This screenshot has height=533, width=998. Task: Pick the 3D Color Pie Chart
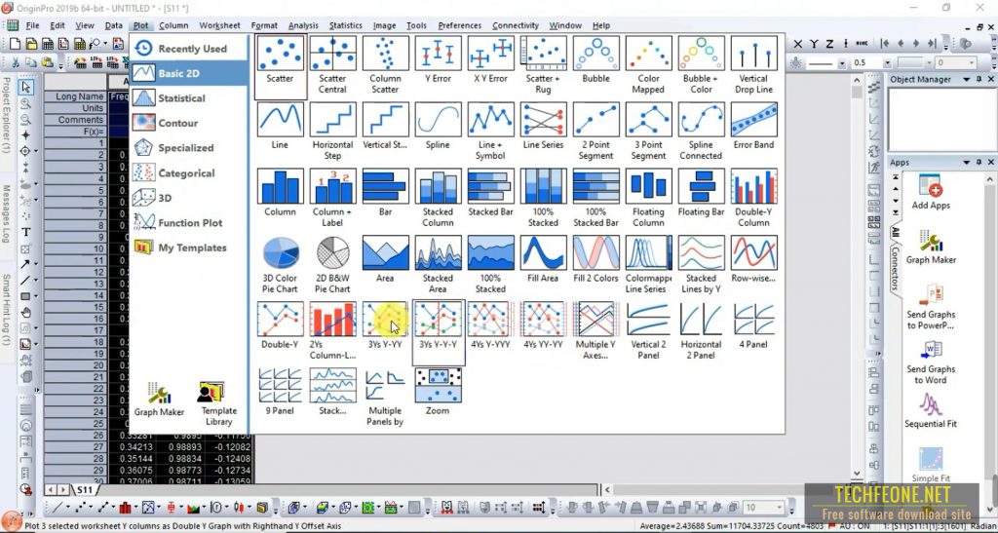[280, 263]
